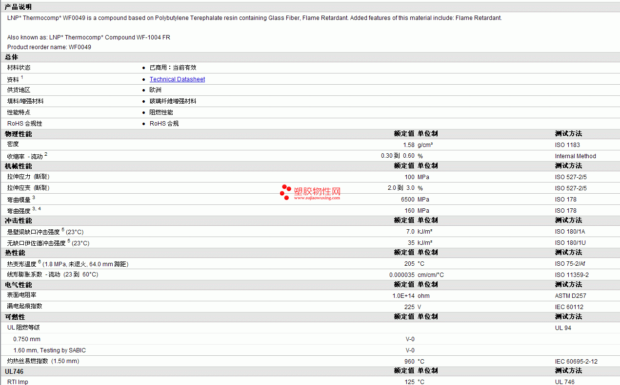Image resolution: width=620 pixels, height=385 pixels.
Task: Select the "性能特点" row label
Action: click(x=19, y=112)
